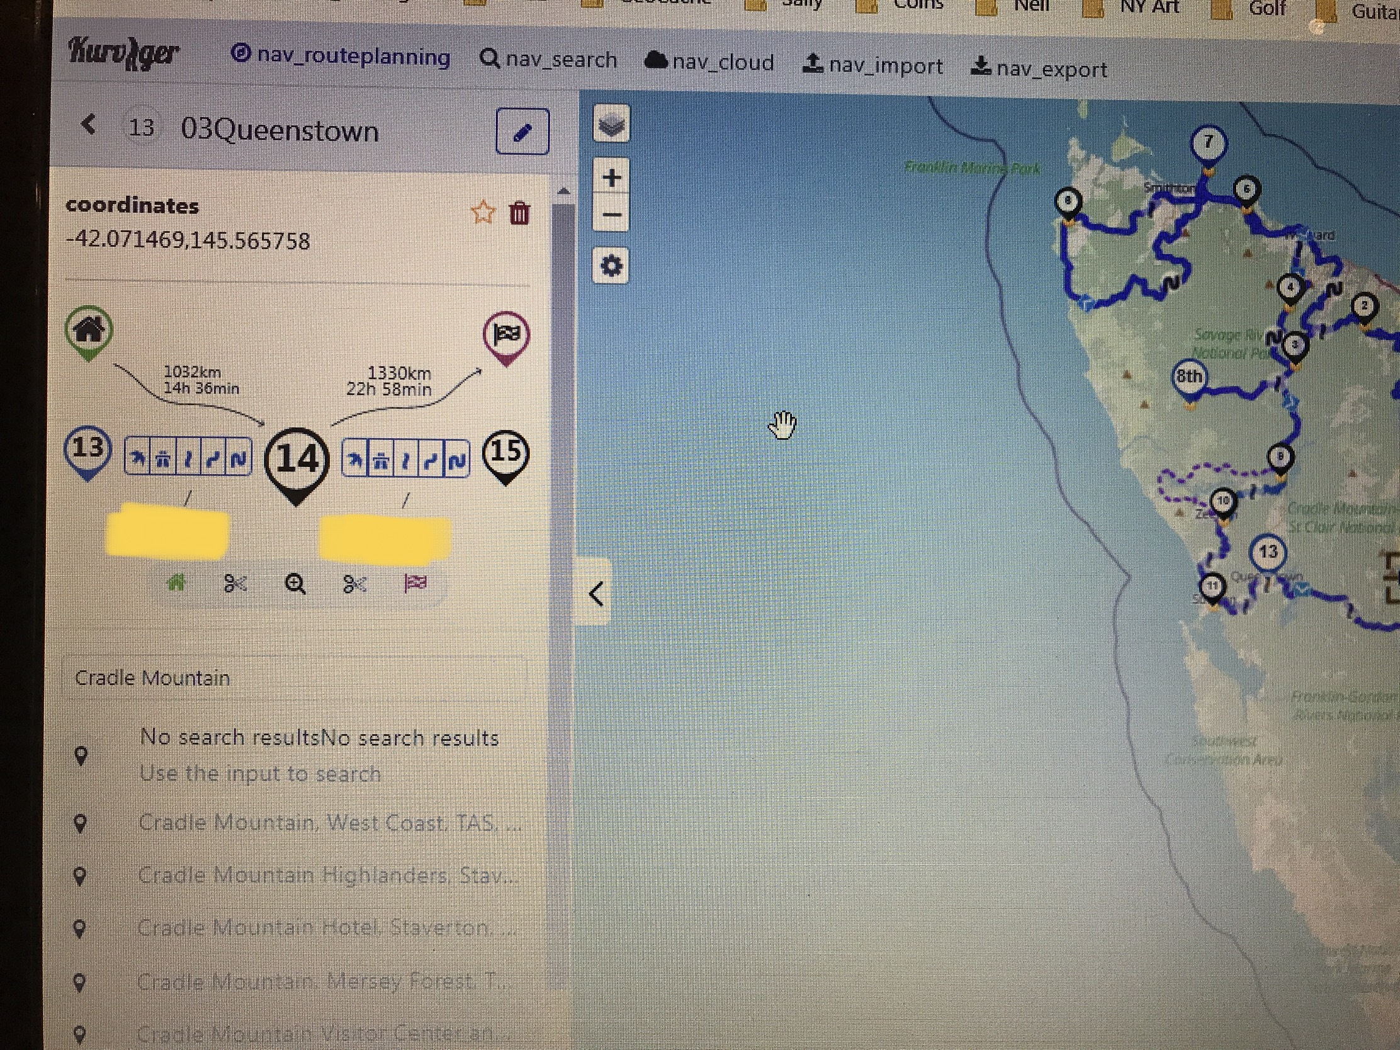Image resolution: width=1400 pixels, height=1050 pixels.
Task: Open the nav_export menu
Action: pyautogui.click(x=1039, y=69)
